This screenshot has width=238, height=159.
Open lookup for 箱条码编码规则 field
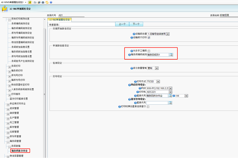(171, 55)
